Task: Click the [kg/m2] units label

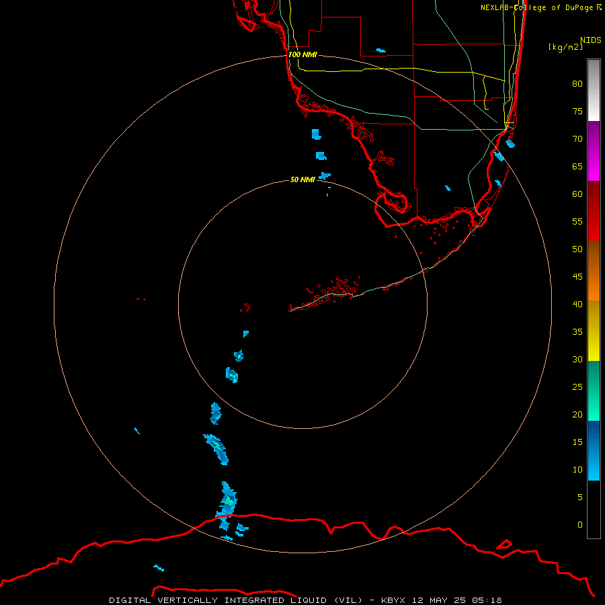Action: pos(566,47)
